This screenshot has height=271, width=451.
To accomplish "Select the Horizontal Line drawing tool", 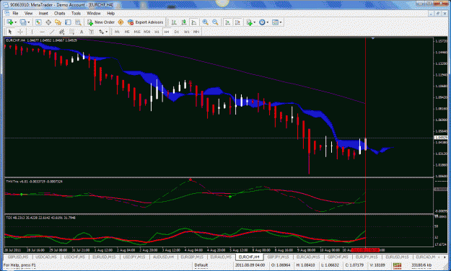I will click(x=42, y=32).
